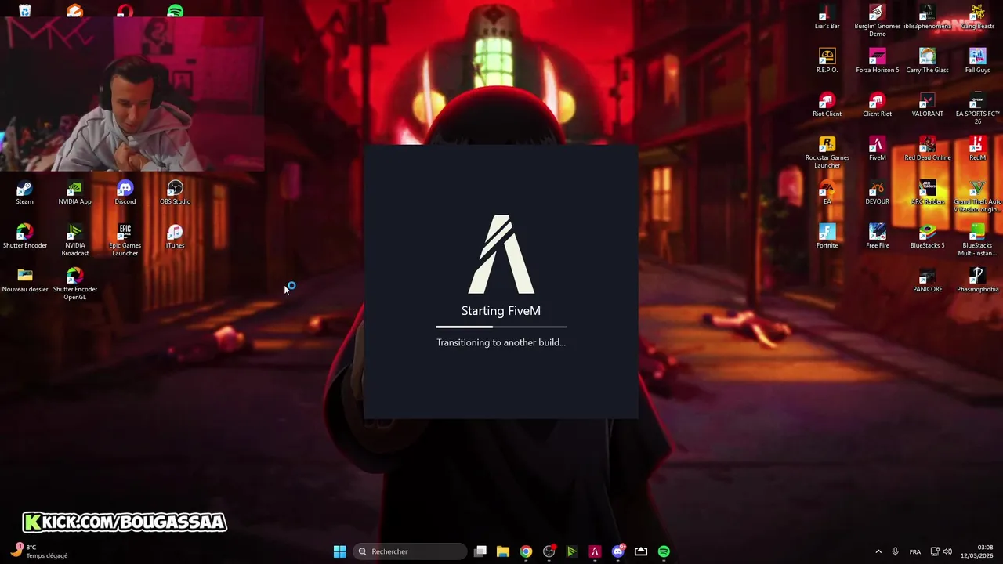Select the iTunes desktop icon

(x=175, y=237)
